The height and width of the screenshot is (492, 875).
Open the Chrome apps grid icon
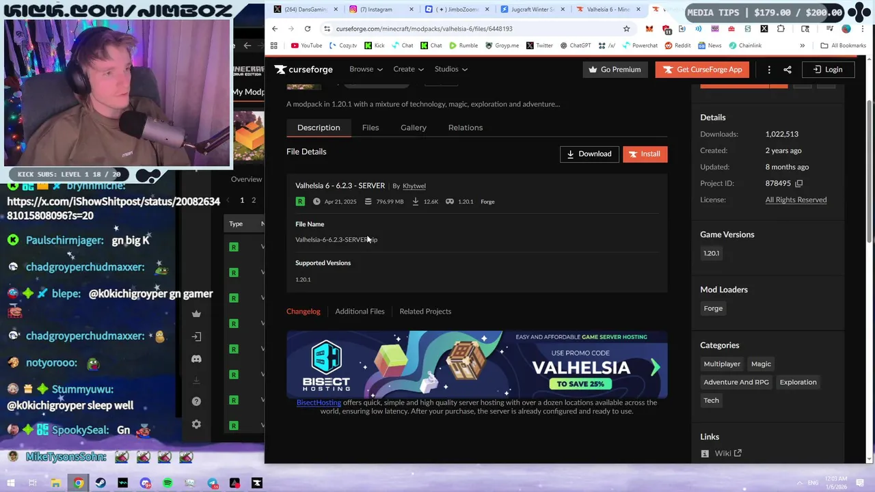pos(274,46)
